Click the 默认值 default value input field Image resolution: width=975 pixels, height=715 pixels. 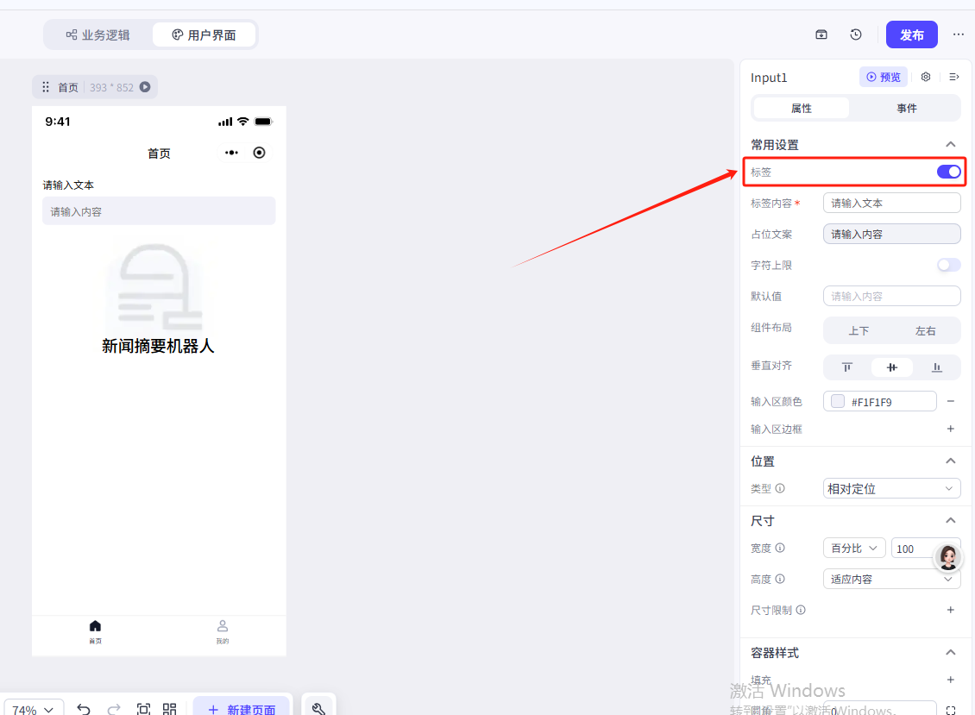click(x=891, y=296)
